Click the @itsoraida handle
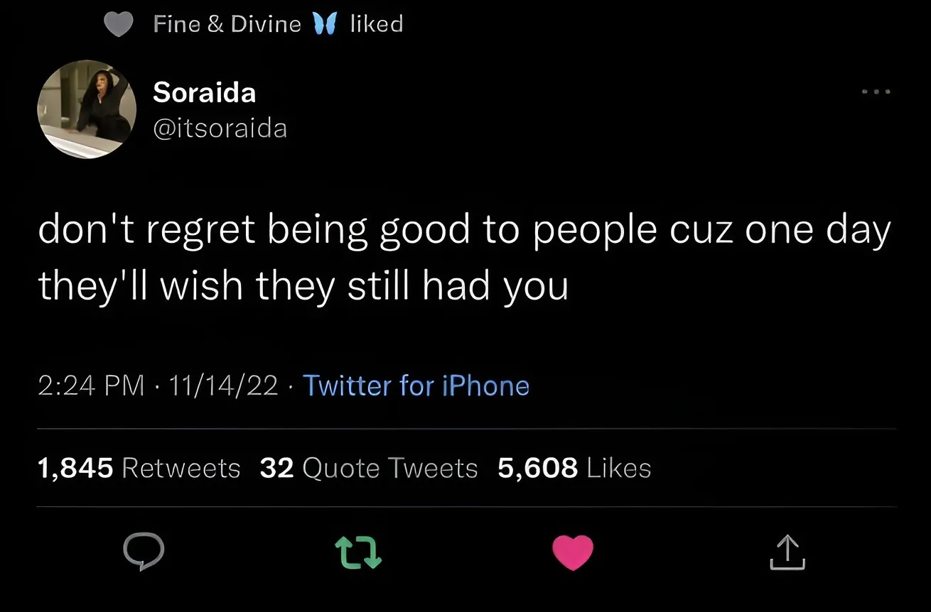The image size is (931, 612). click(x=220, y=129)
